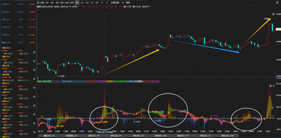This screenshot has height=138, width=281.
Task: Close the indicator panel with X icon
Action: coord(274,86)
